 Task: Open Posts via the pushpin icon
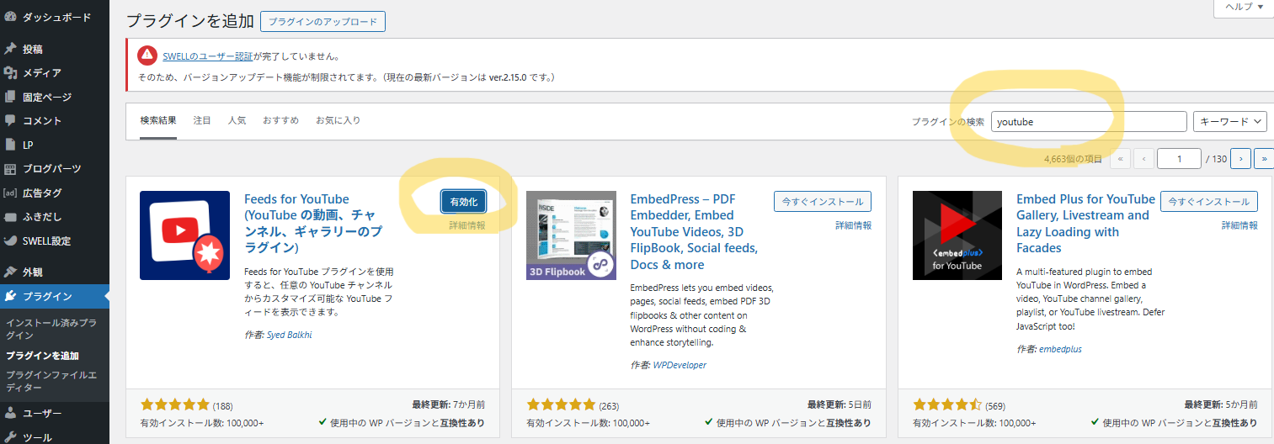pos(10,49)
